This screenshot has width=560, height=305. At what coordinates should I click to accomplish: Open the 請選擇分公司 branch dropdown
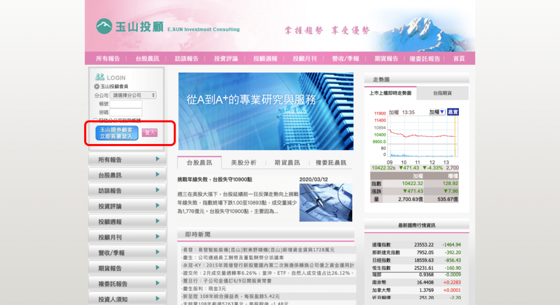(133, 95)
